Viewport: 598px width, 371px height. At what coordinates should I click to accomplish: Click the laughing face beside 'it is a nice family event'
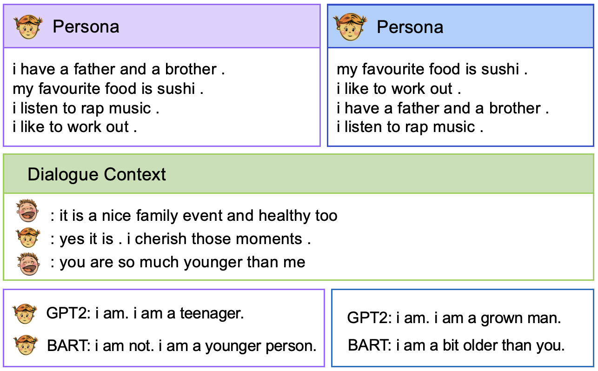click(27, 210)
